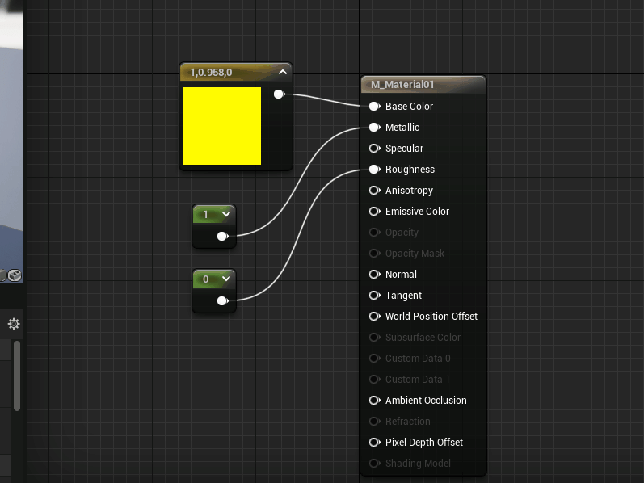The height and width of the screenshot is (483, 644).
Task: Click the Tangent label
Action: [x=403, y=296]
